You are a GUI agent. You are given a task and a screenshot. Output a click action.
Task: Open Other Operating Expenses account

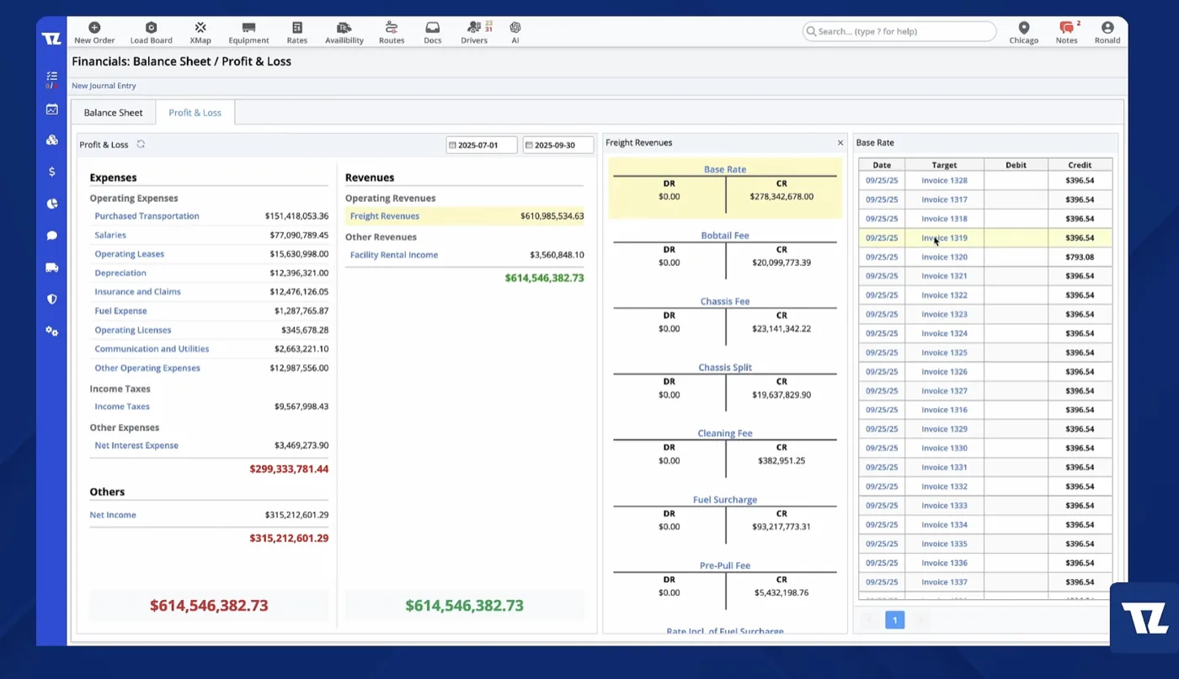click(147, 368)
